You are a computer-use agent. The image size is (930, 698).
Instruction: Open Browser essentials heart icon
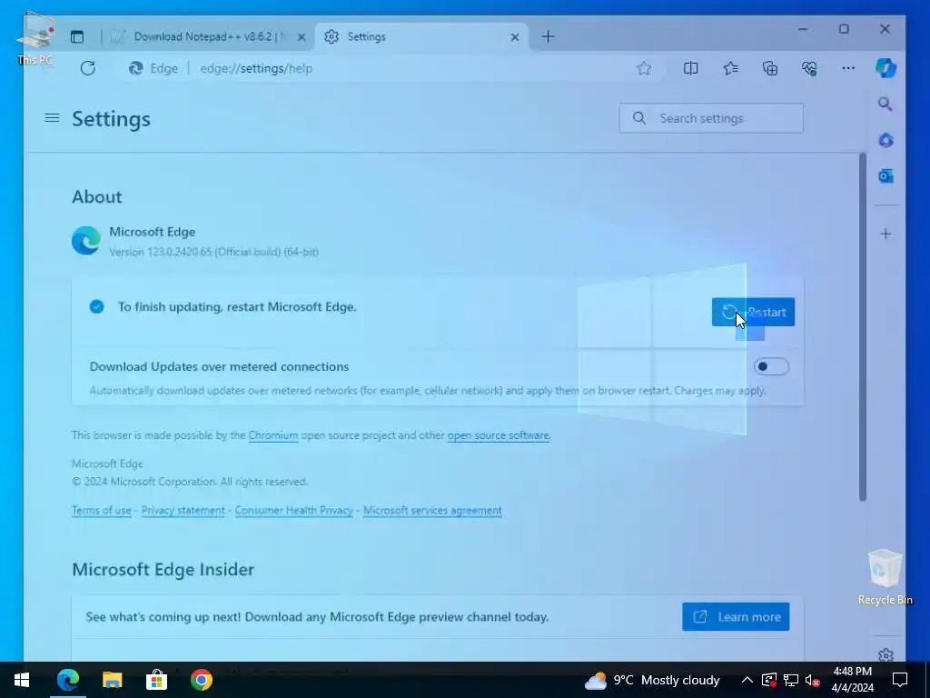(809, 68)
